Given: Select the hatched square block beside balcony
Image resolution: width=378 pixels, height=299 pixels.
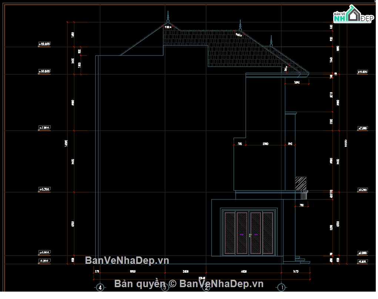Looking at the screenshot, I should click(301, 183).
